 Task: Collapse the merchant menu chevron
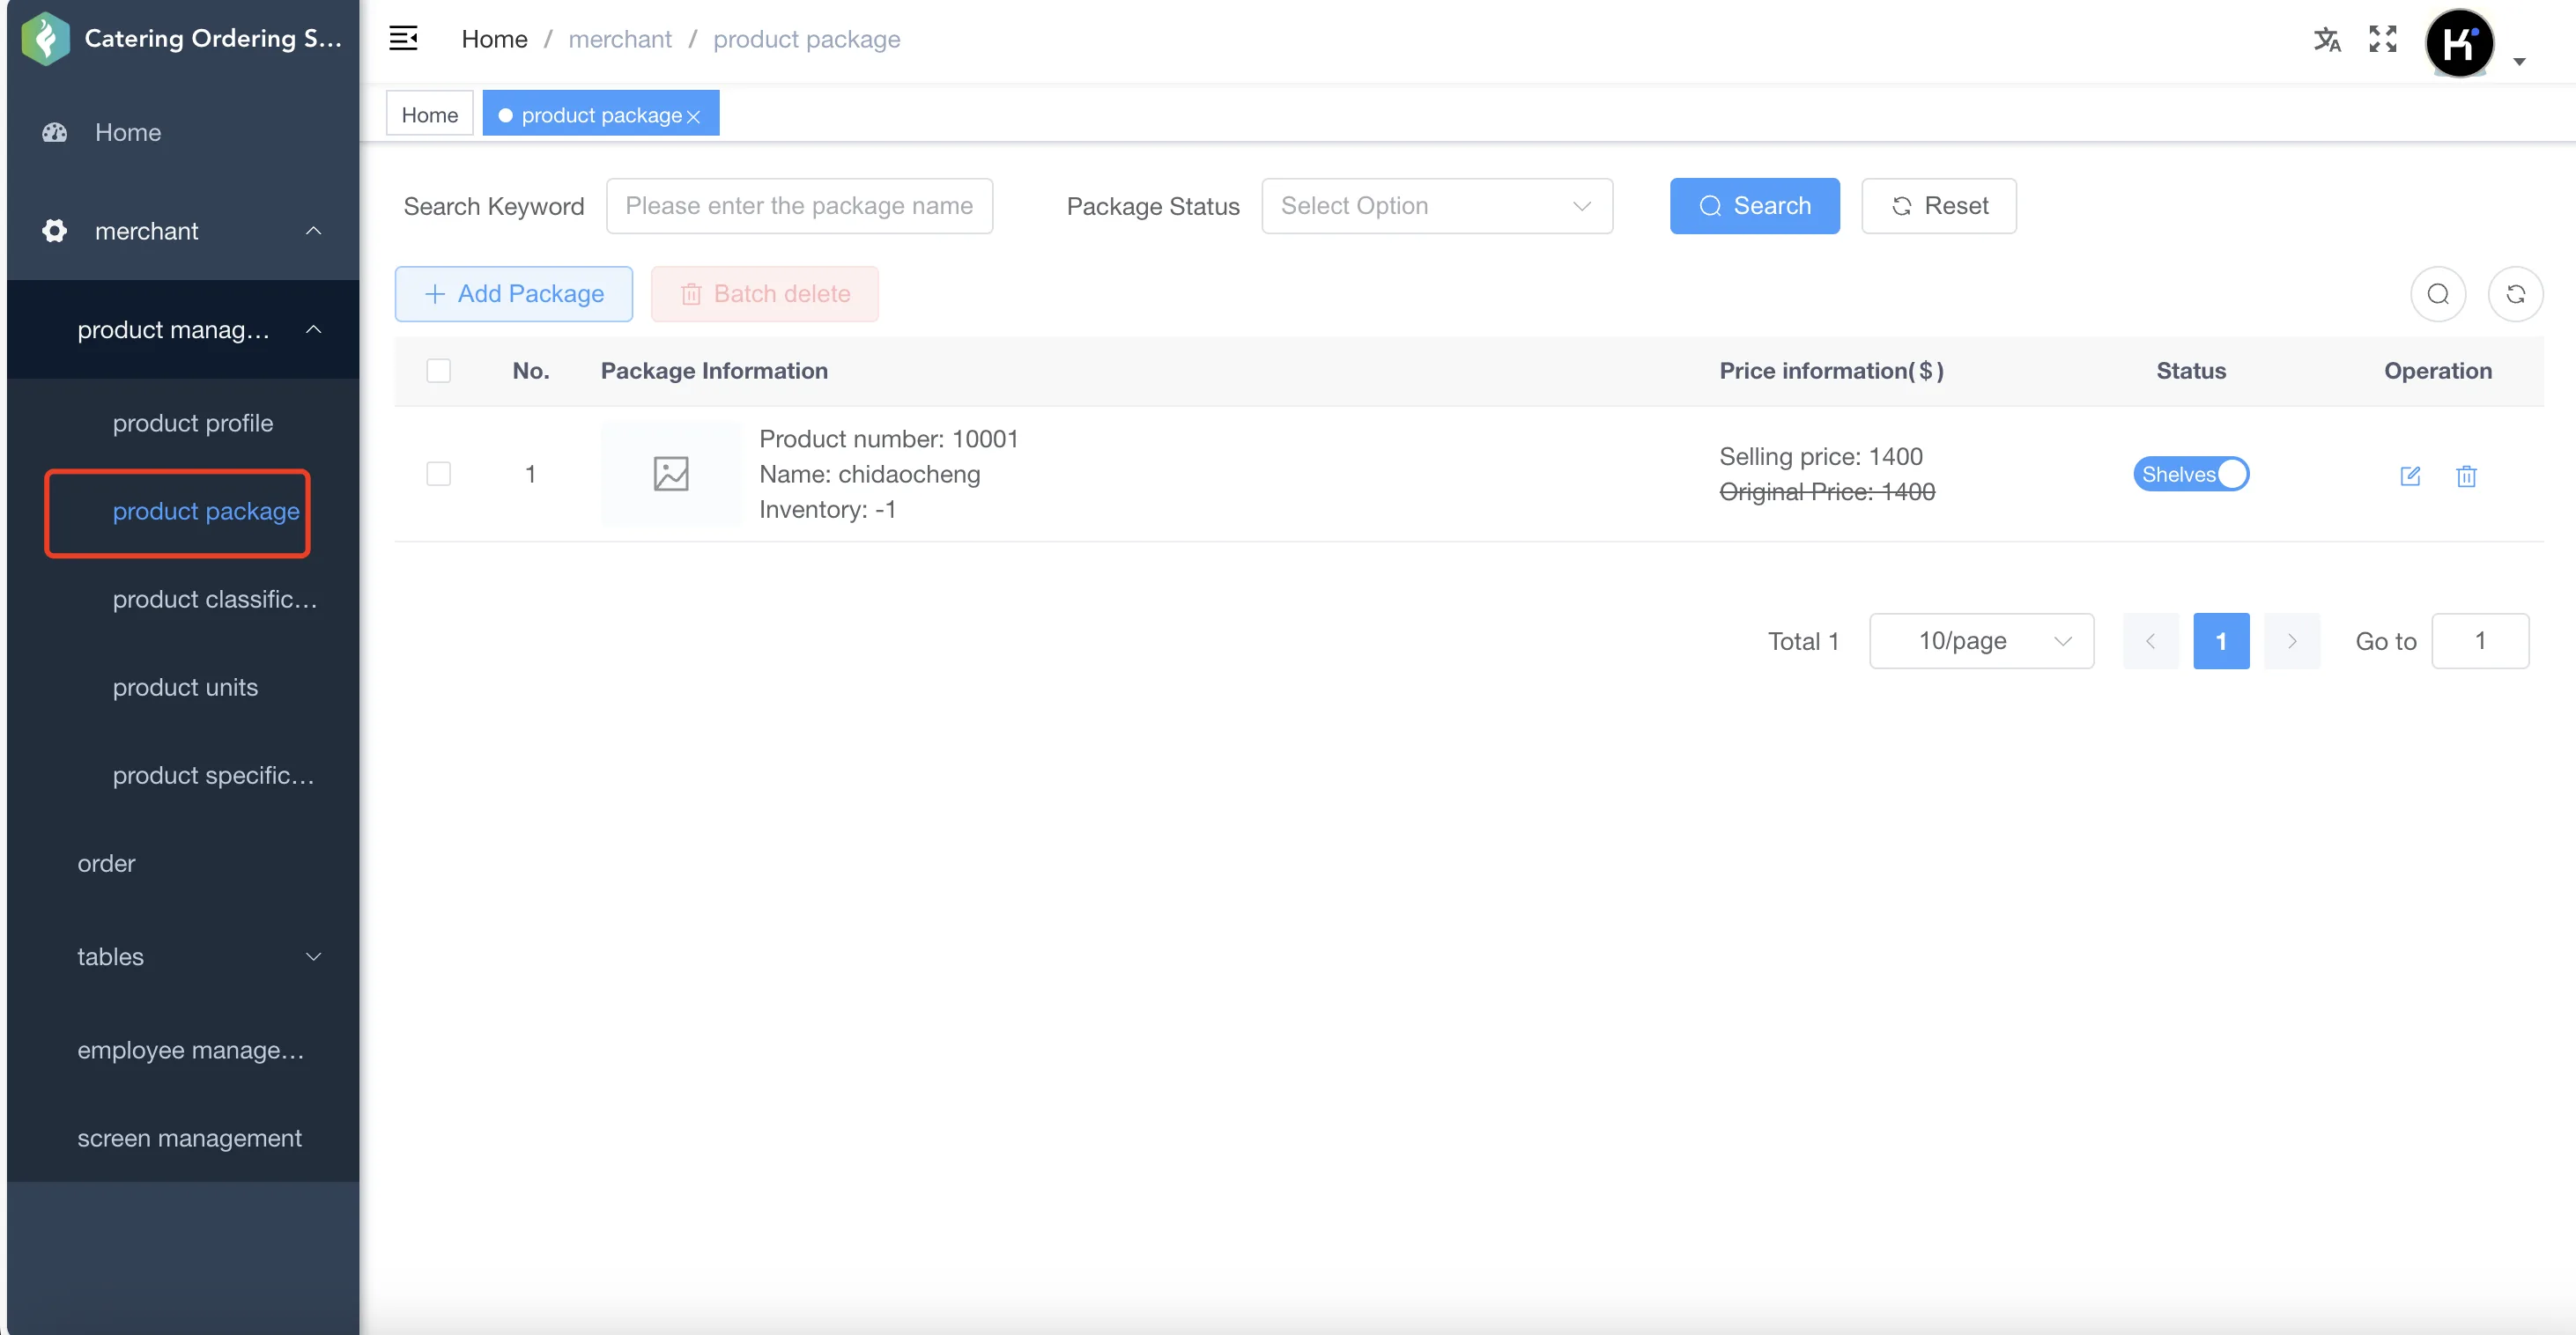[313, 231]
